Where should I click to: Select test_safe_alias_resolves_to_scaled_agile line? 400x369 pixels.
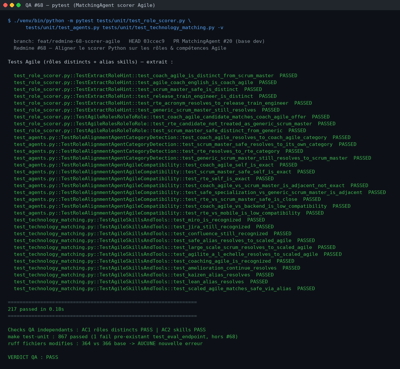pyautogui.click(x=164, y=240)
